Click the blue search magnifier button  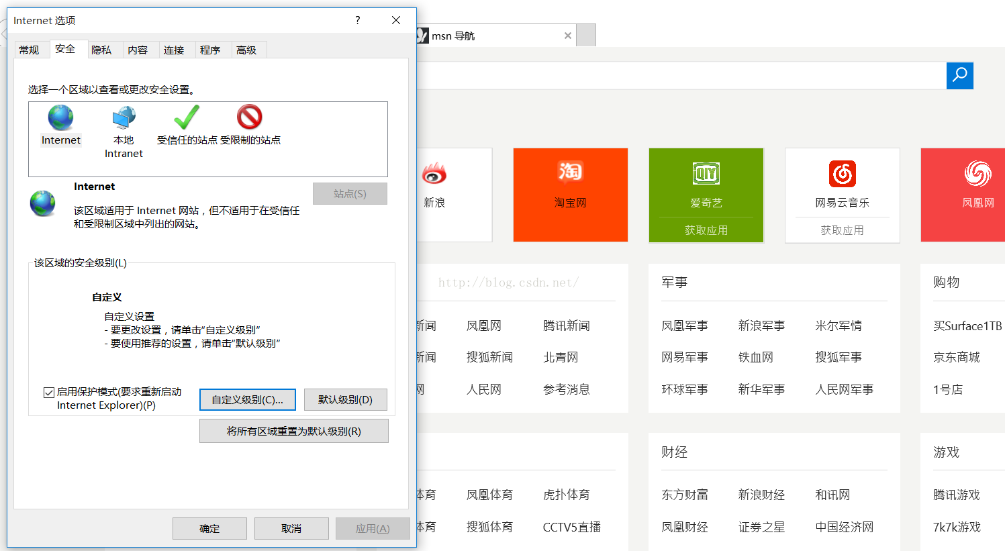[x=960, y=75]
